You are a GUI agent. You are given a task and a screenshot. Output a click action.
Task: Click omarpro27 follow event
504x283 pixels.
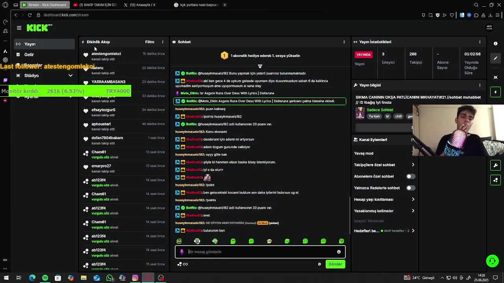tap(124, 169)
